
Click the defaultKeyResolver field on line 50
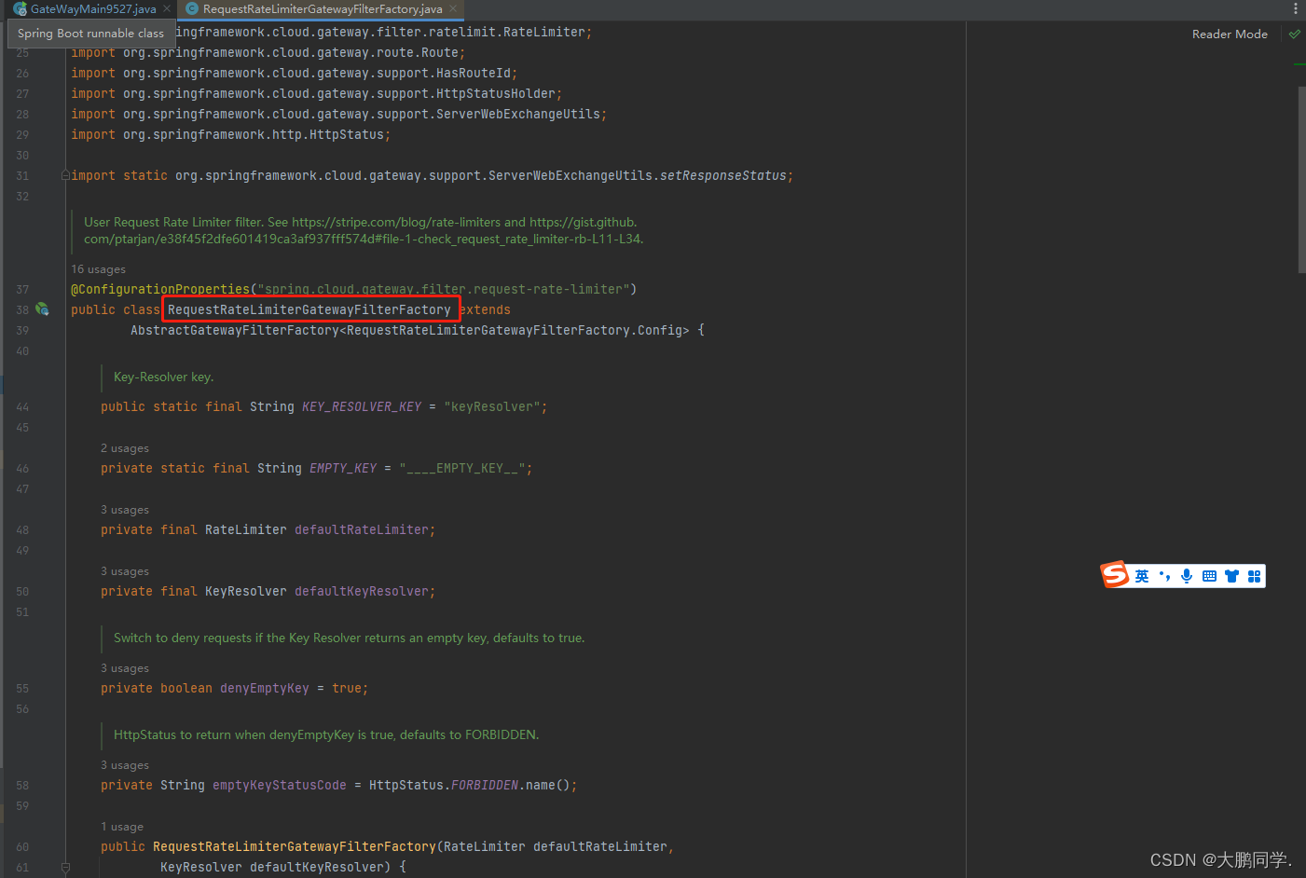(x=362, y=591)
